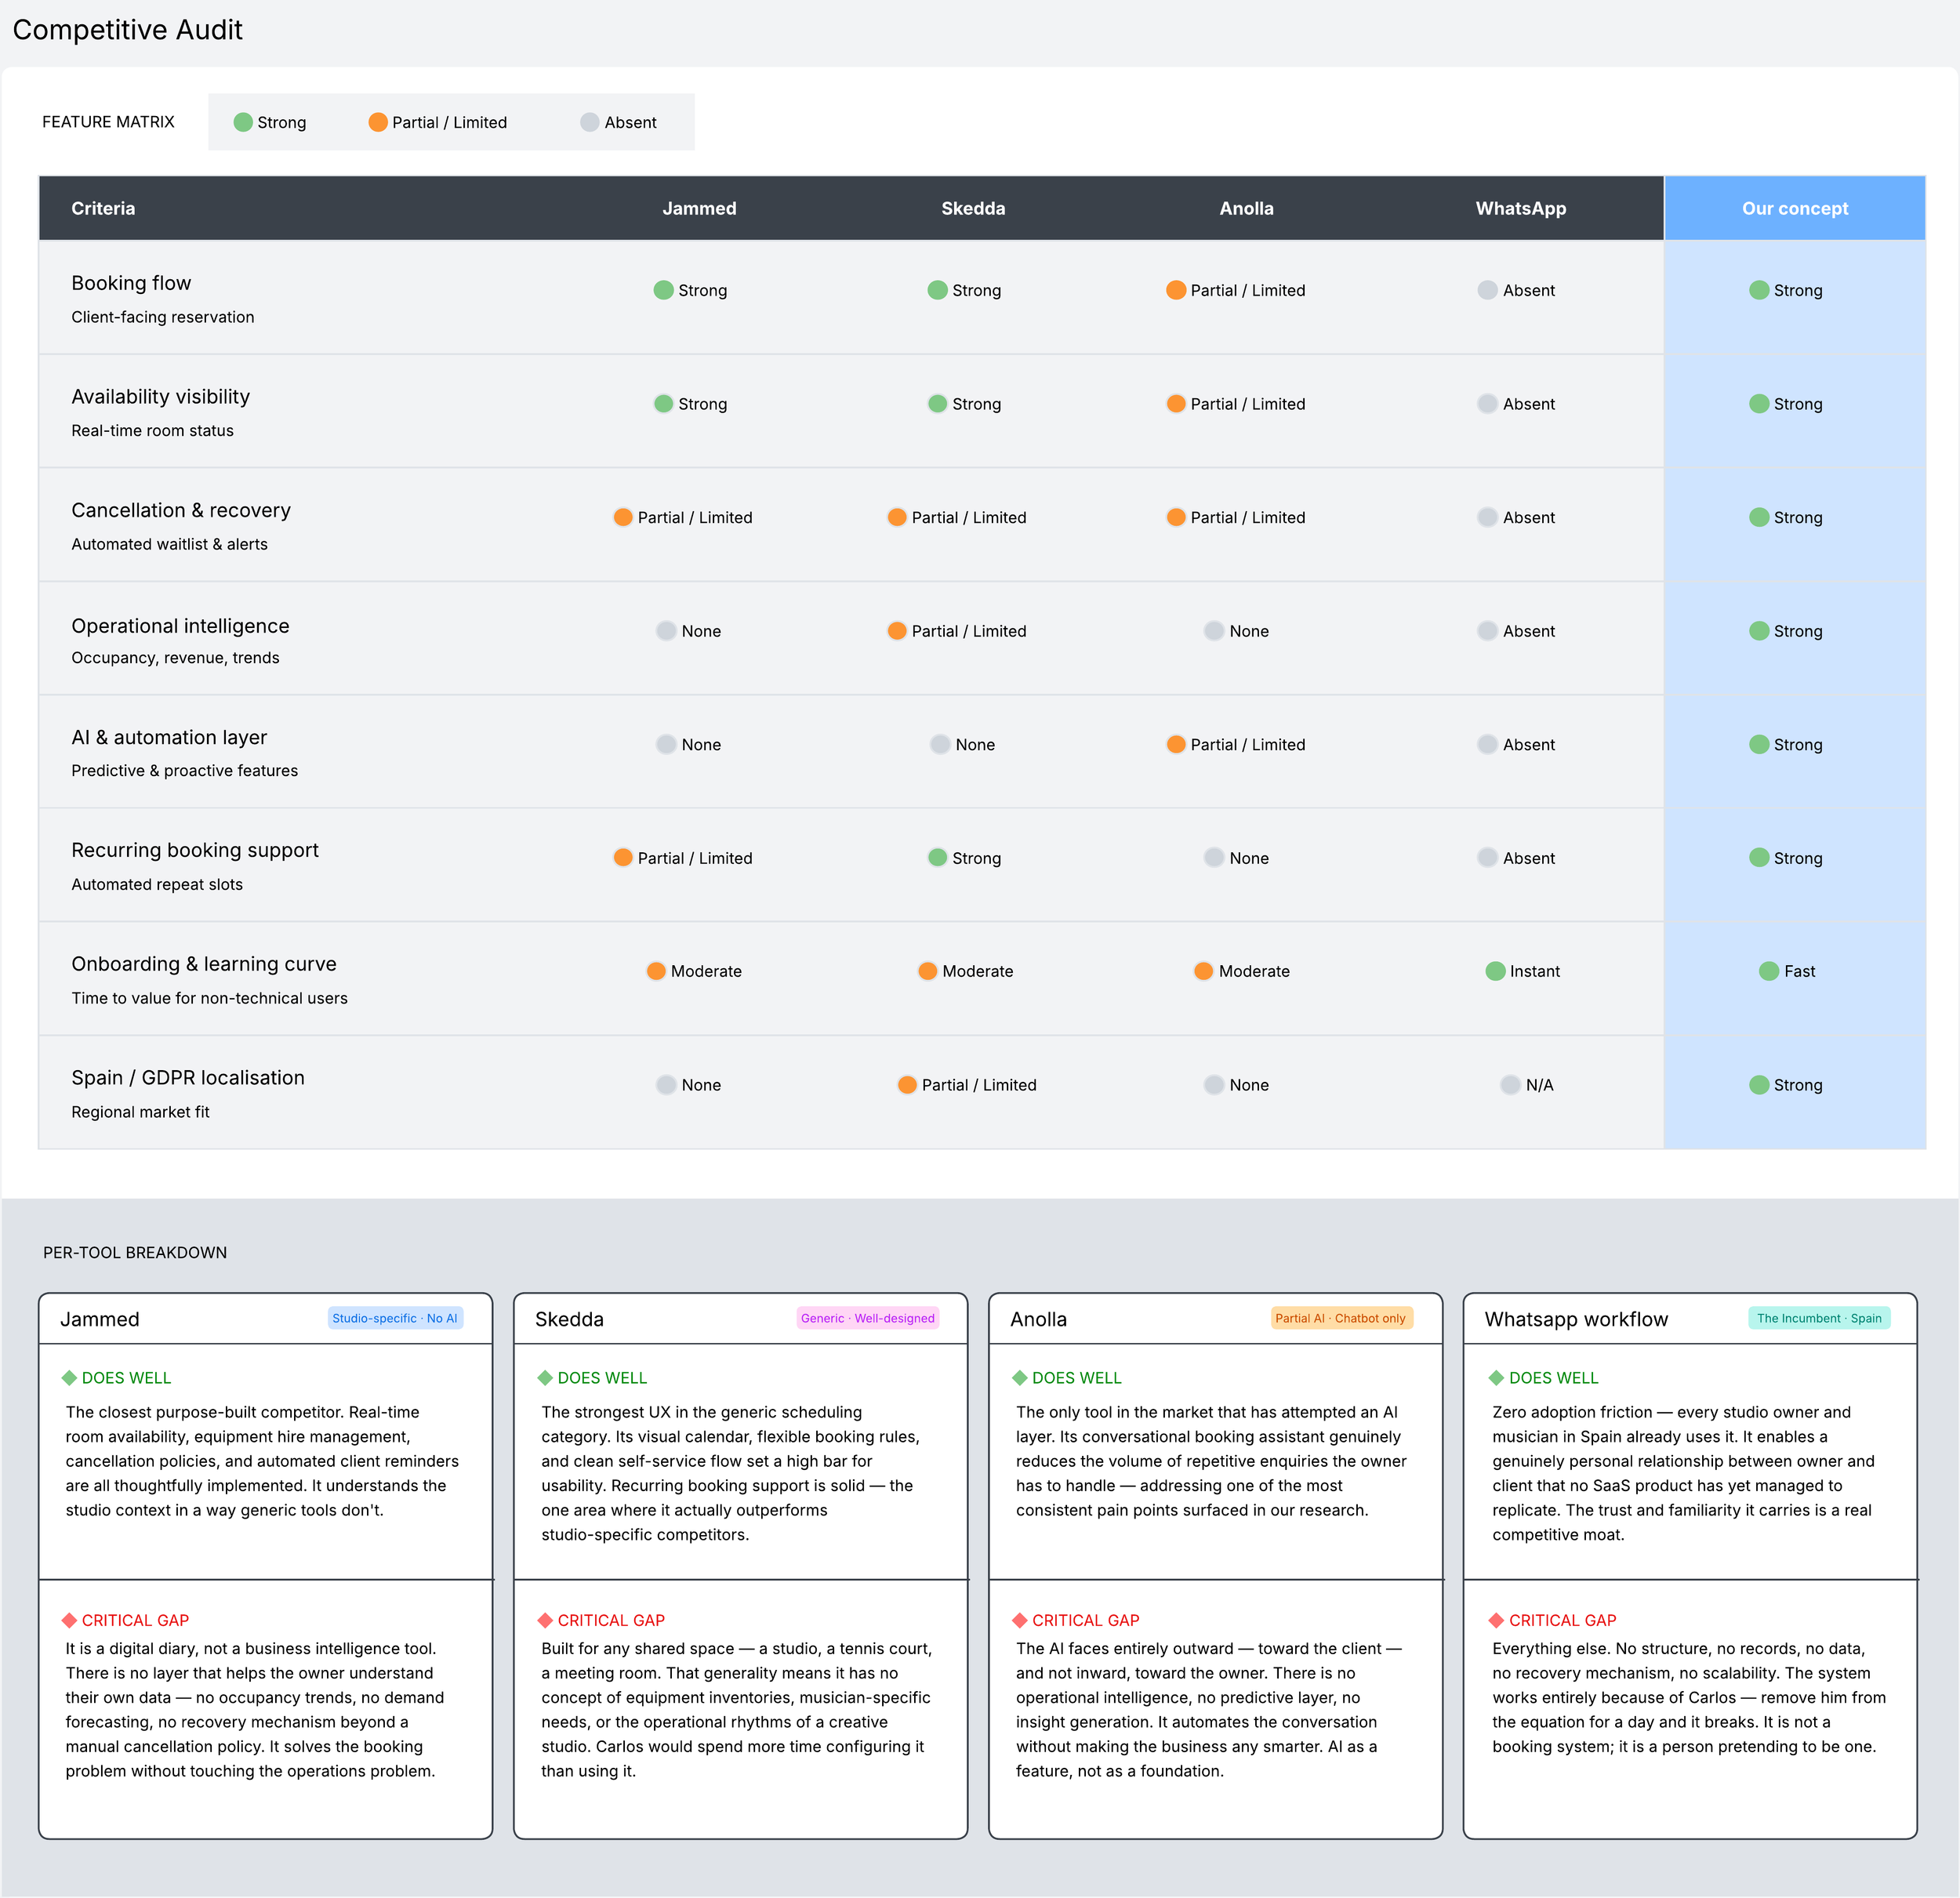This screenshot has width=1960, height=1898.
Task: Click Skedda's grey dot in AI & automation row
Action: point(940,744)
